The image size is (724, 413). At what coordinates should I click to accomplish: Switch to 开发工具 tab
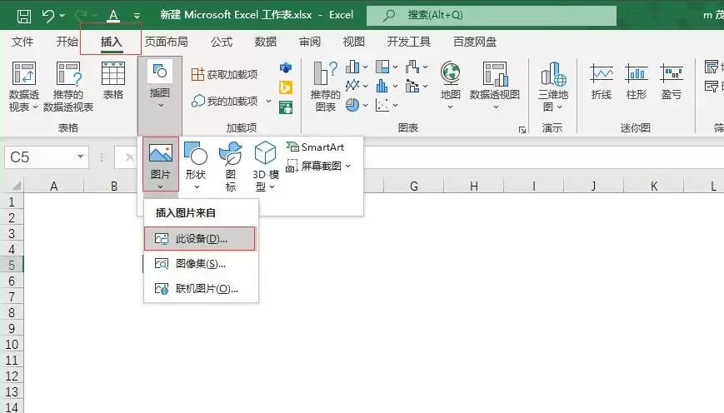[408, 42]
